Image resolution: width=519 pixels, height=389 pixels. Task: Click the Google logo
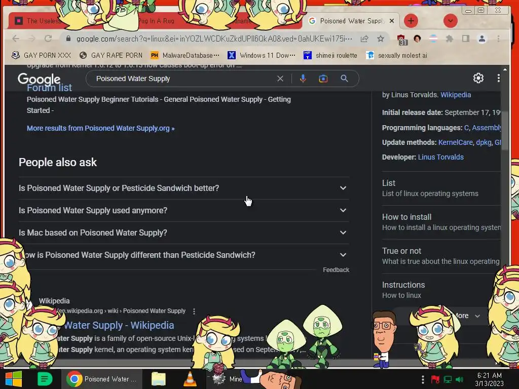coord(39,79)
